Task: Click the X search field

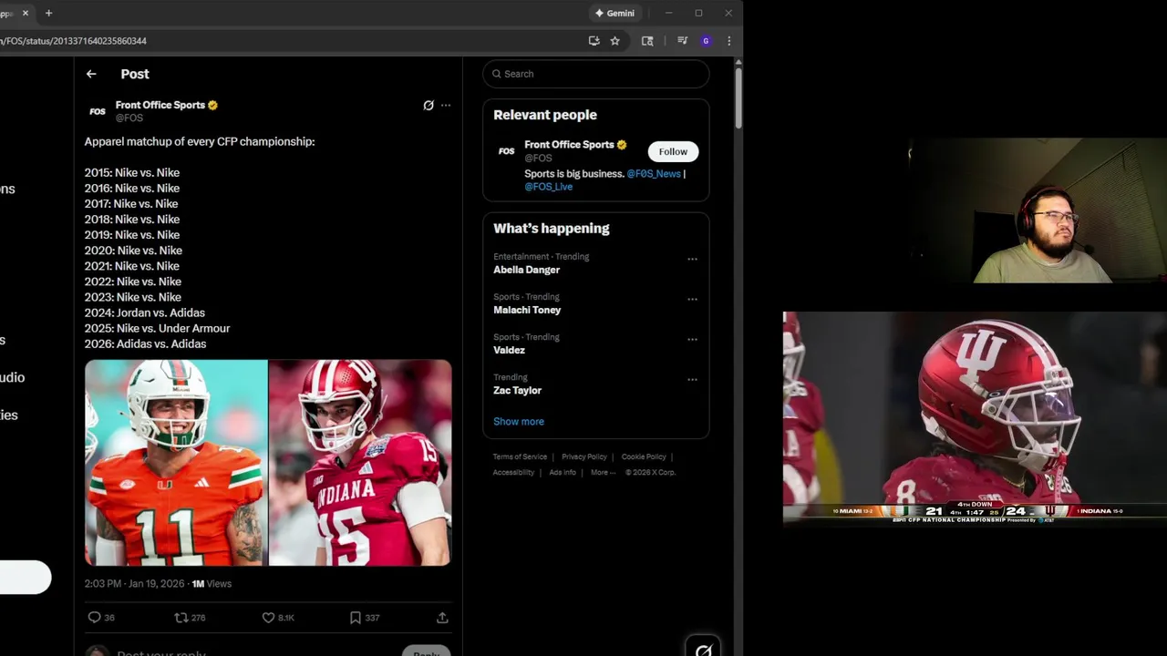Action: point(596,74)
